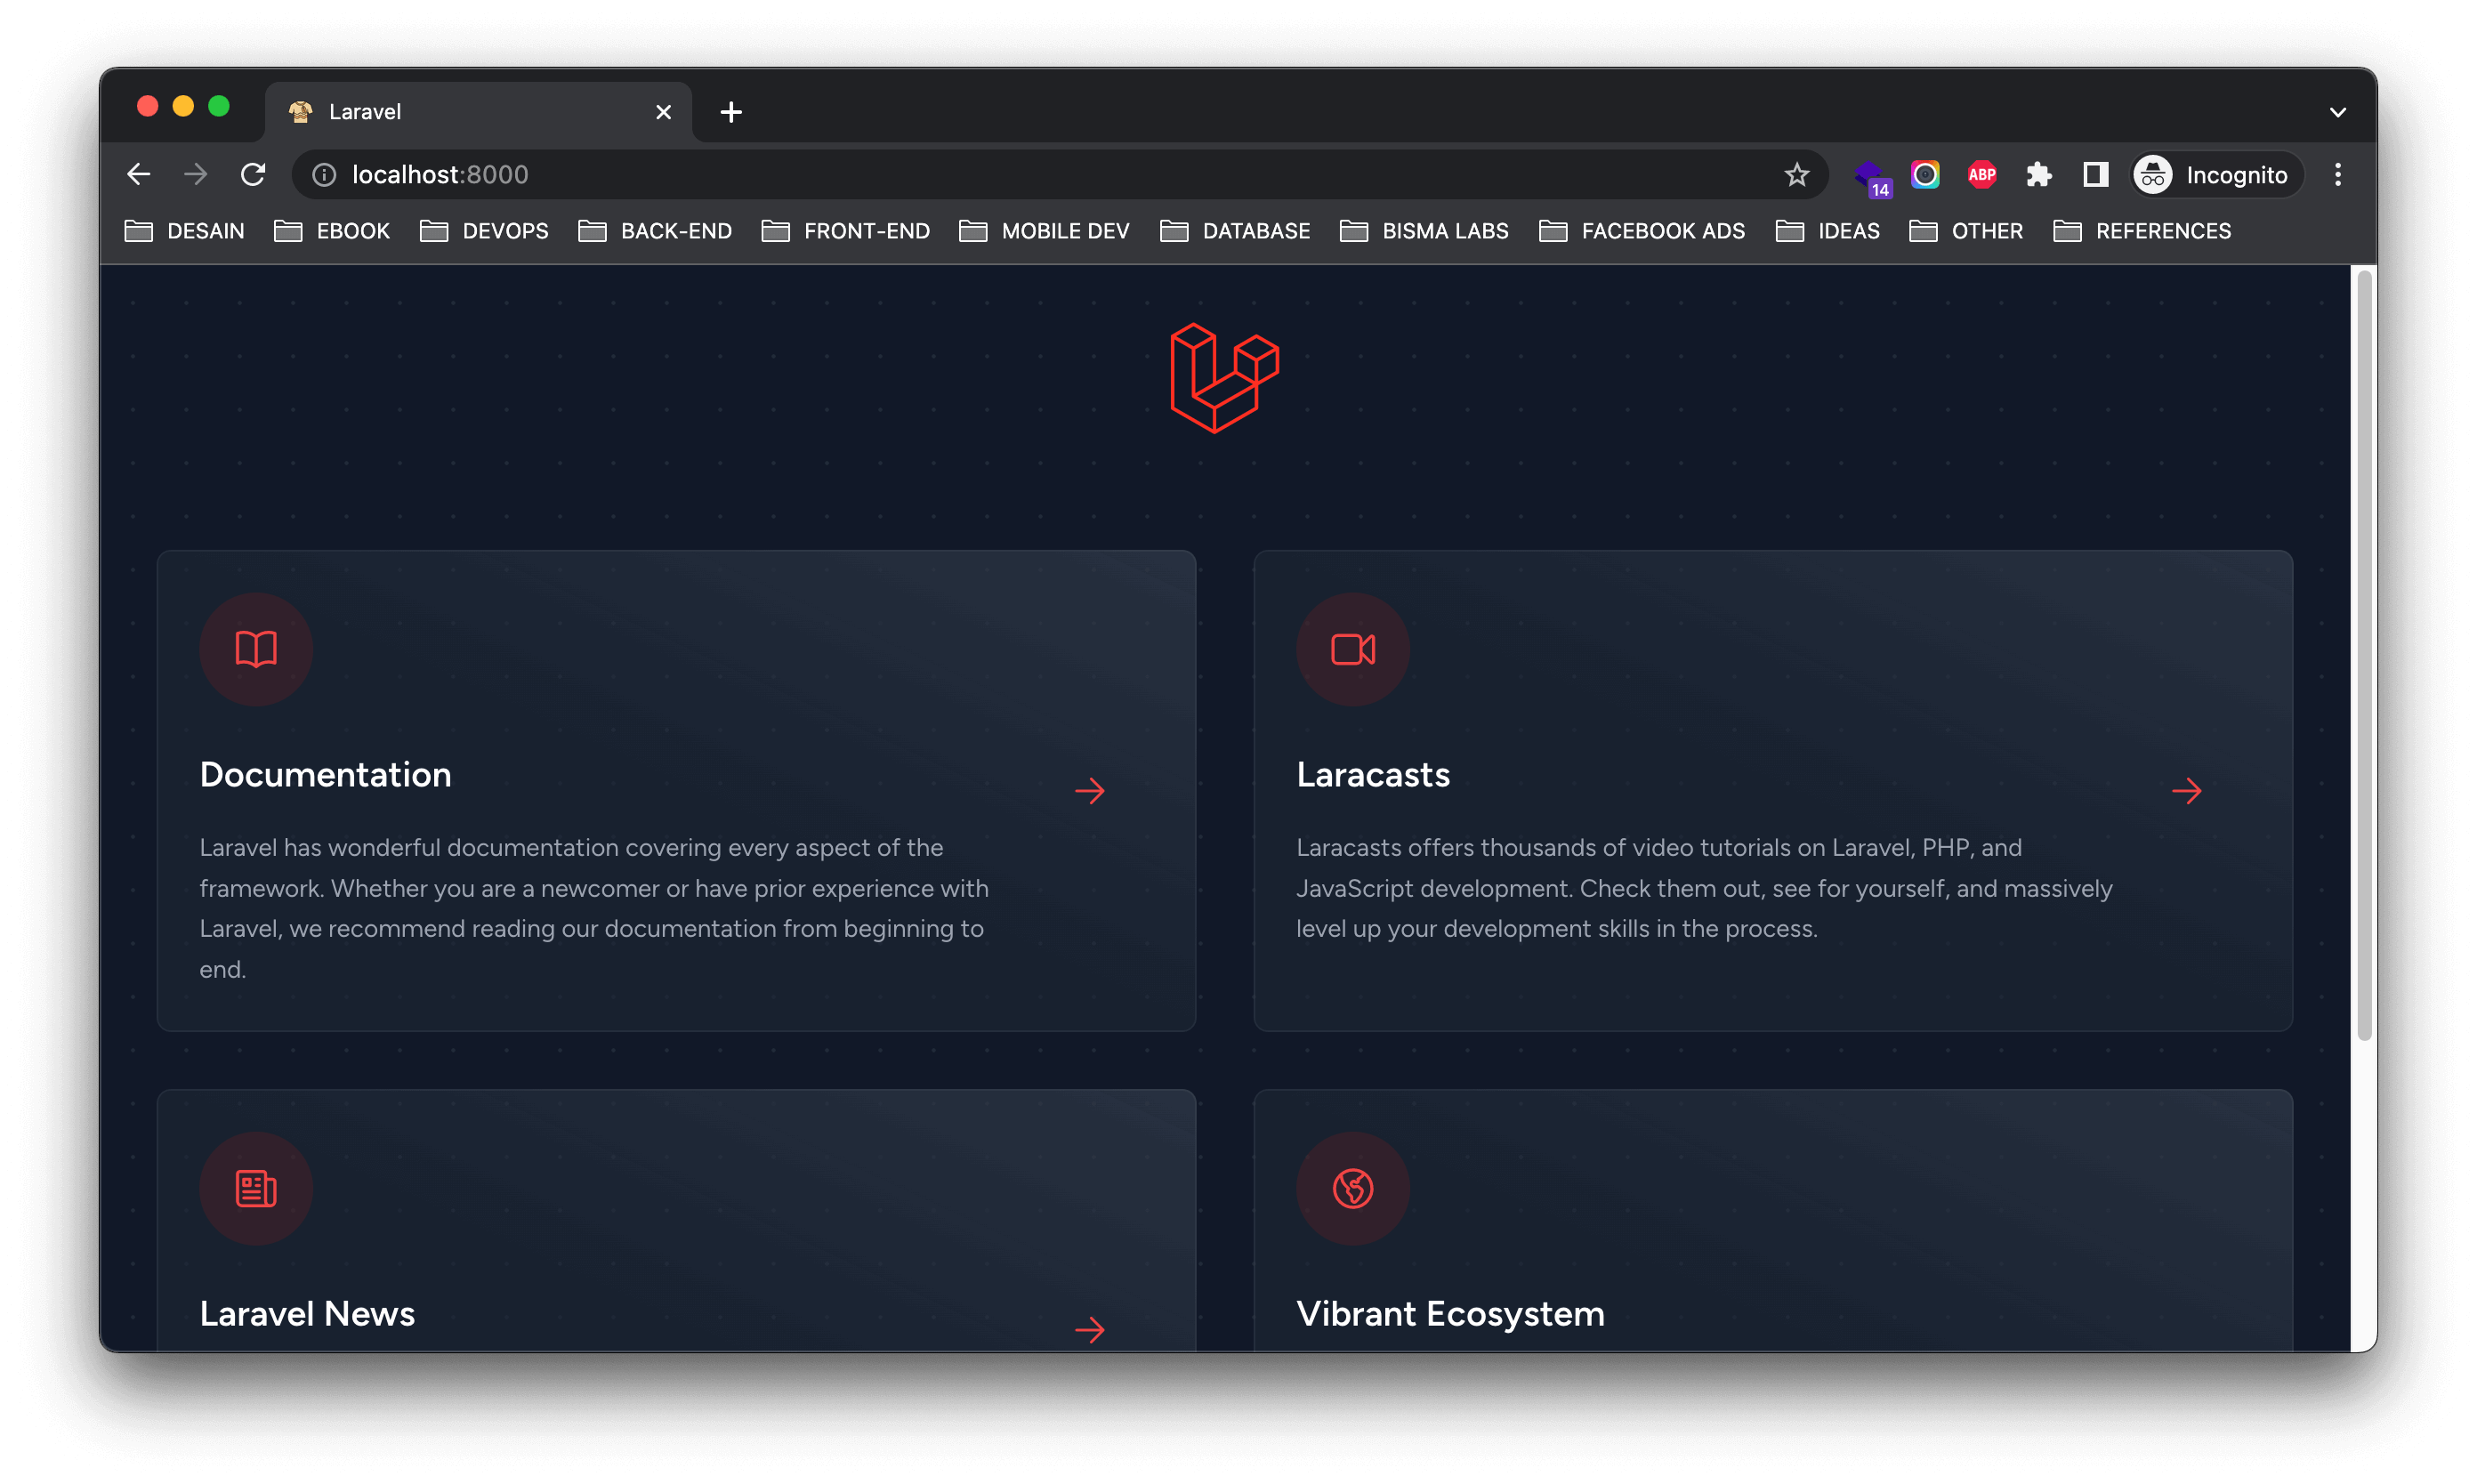Open the DATABASE bookmarks folder

pos(1235,231)
